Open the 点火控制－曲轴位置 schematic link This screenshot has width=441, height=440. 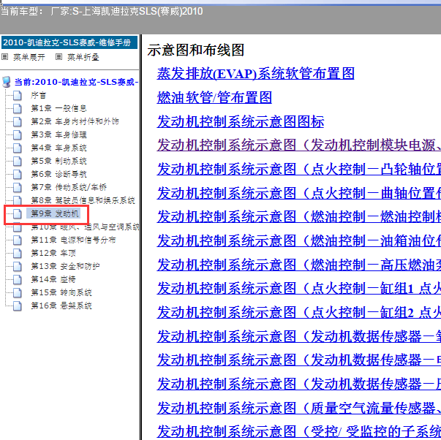coord(298,194)
